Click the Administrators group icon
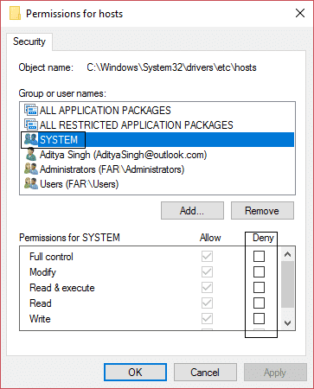Viewport: 314px width, 389px height. [x=31, y=169]
